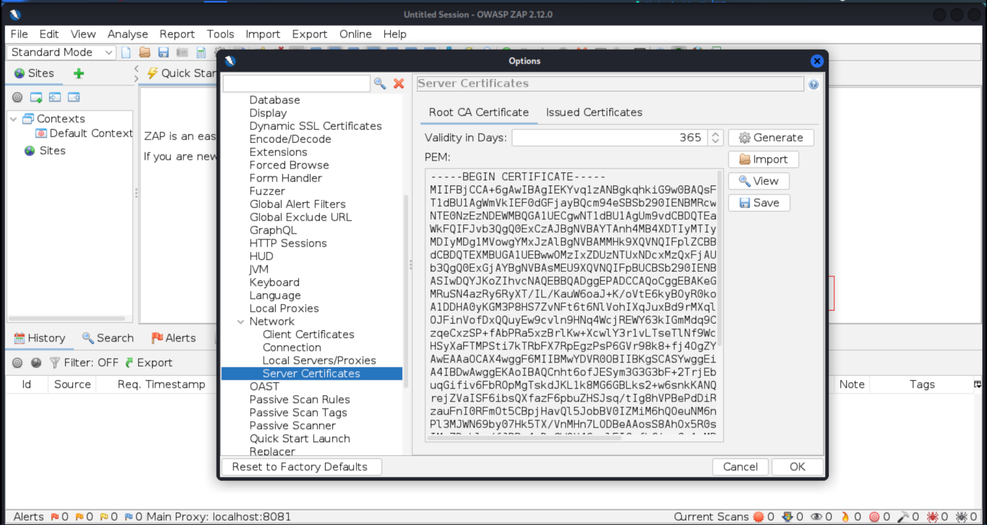The image size is (987, 525).
Task: Click the Import Context icon
Action: pos(55,97)
